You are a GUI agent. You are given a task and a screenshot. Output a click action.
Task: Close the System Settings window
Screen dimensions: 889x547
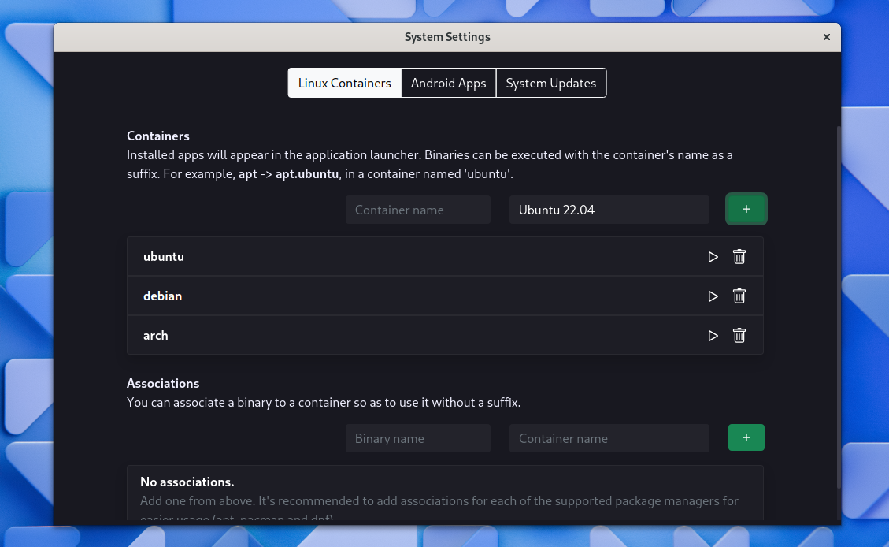point(827,37)
